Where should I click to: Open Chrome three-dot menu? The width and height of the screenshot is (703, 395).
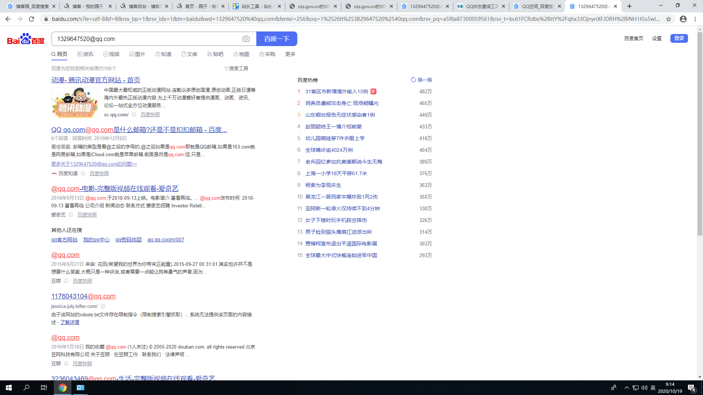[x=695, y=19]
